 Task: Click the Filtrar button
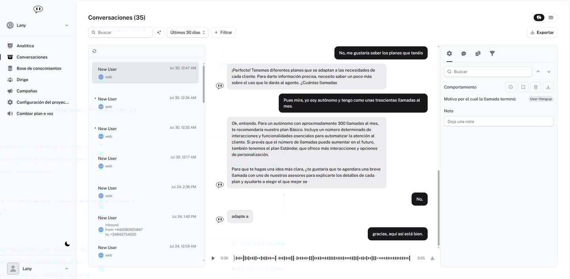pos(223,32)
